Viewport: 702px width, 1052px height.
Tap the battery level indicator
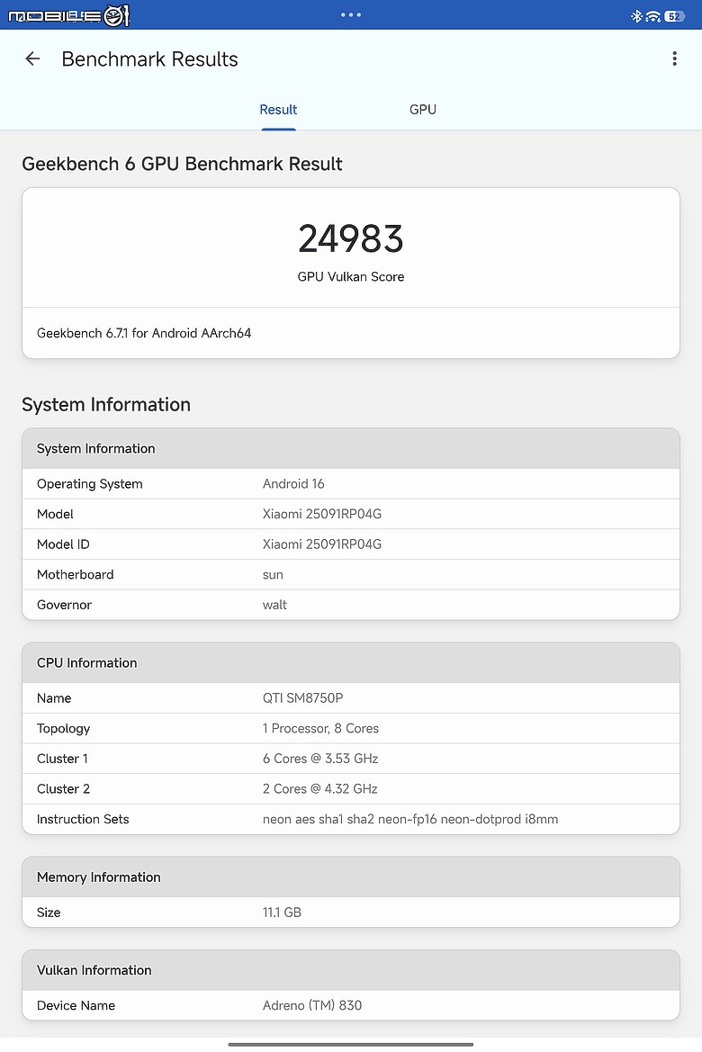click(674, 16)
